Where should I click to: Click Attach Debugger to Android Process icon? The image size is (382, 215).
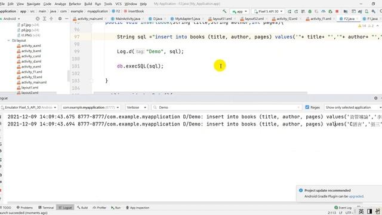tap(330, 11)
